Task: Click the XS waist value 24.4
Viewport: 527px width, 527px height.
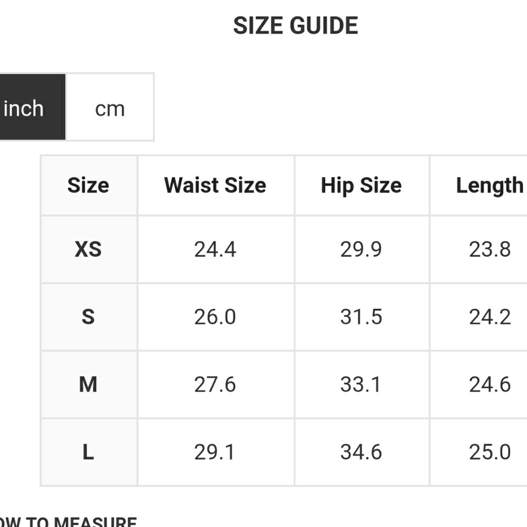Action: [215, 249]
